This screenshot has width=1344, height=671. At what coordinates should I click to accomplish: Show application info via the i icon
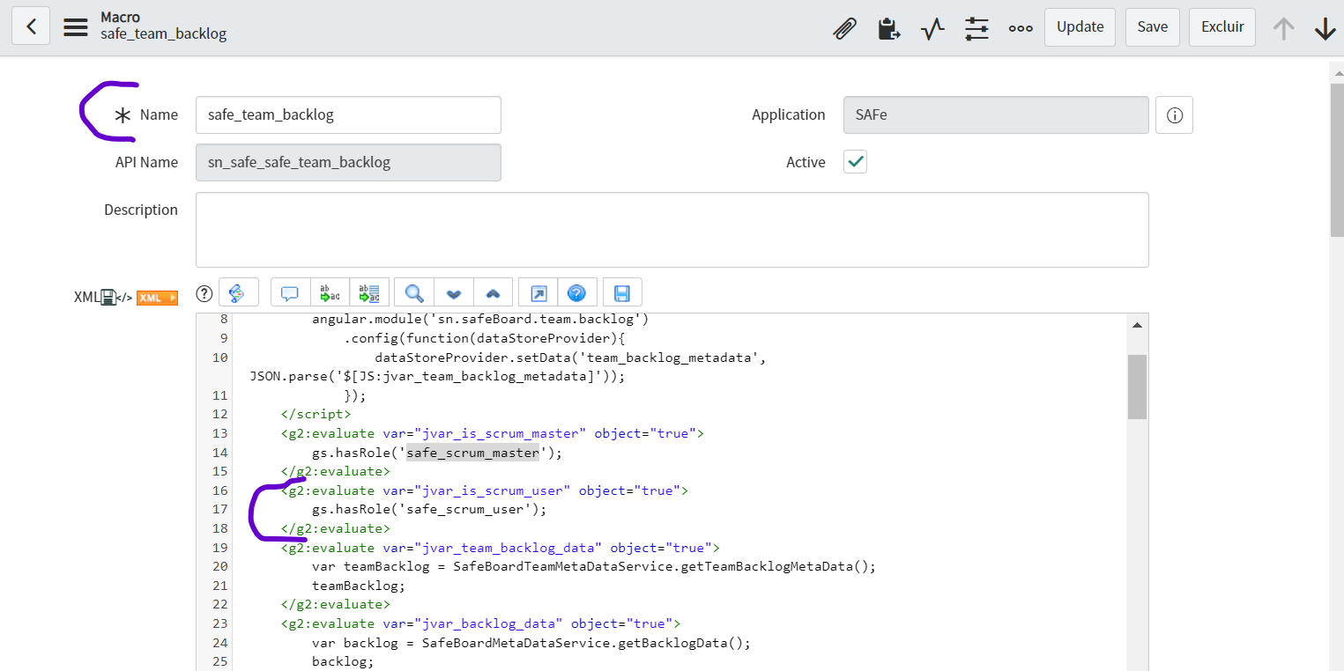[1174, 114]
